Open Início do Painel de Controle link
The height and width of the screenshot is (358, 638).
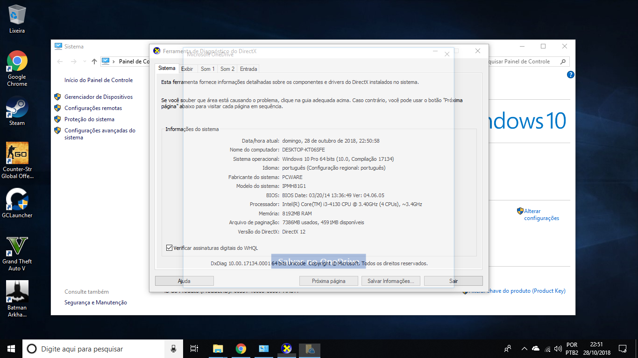(x=99, y=80)
